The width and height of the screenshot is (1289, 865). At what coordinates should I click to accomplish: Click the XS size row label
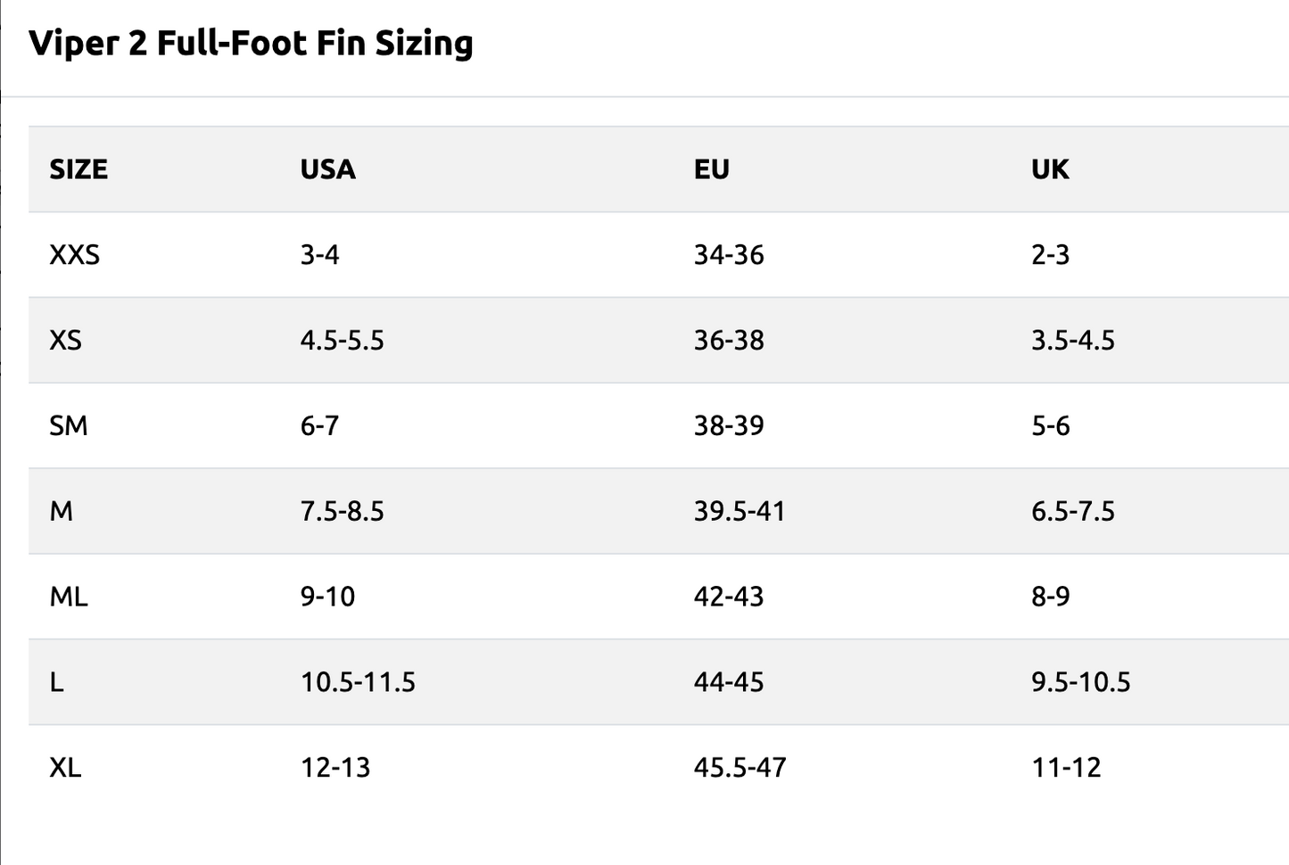pyautogui.click(x=65, y=341)
